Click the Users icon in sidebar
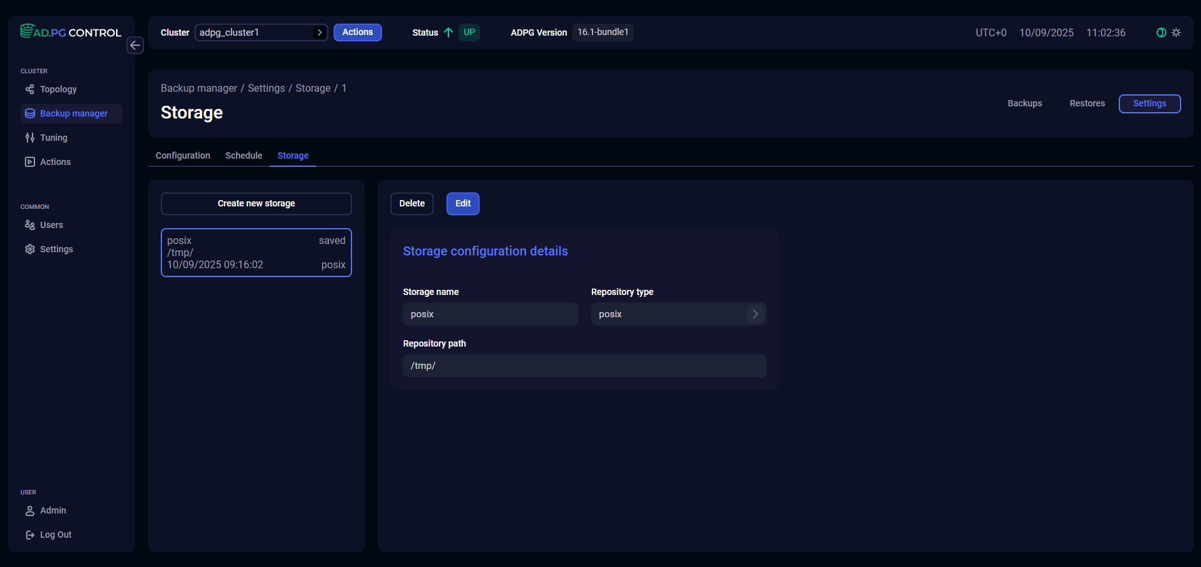The width and height of the screenshot is (1201, 567). (x=30, y=225)
